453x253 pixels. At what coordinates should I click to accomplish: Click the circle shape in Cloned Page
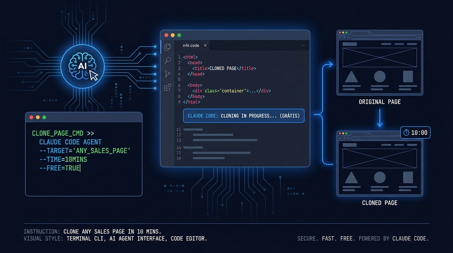(x=380, y=177)
